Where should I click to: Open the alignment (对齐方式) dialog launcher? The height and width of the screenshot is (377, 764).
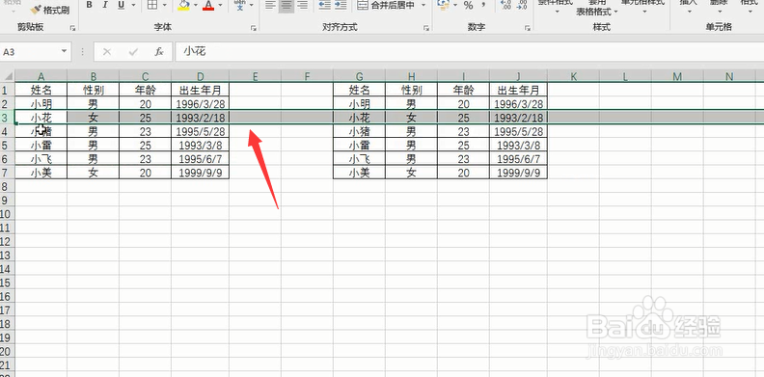click(x=426, y=28)
